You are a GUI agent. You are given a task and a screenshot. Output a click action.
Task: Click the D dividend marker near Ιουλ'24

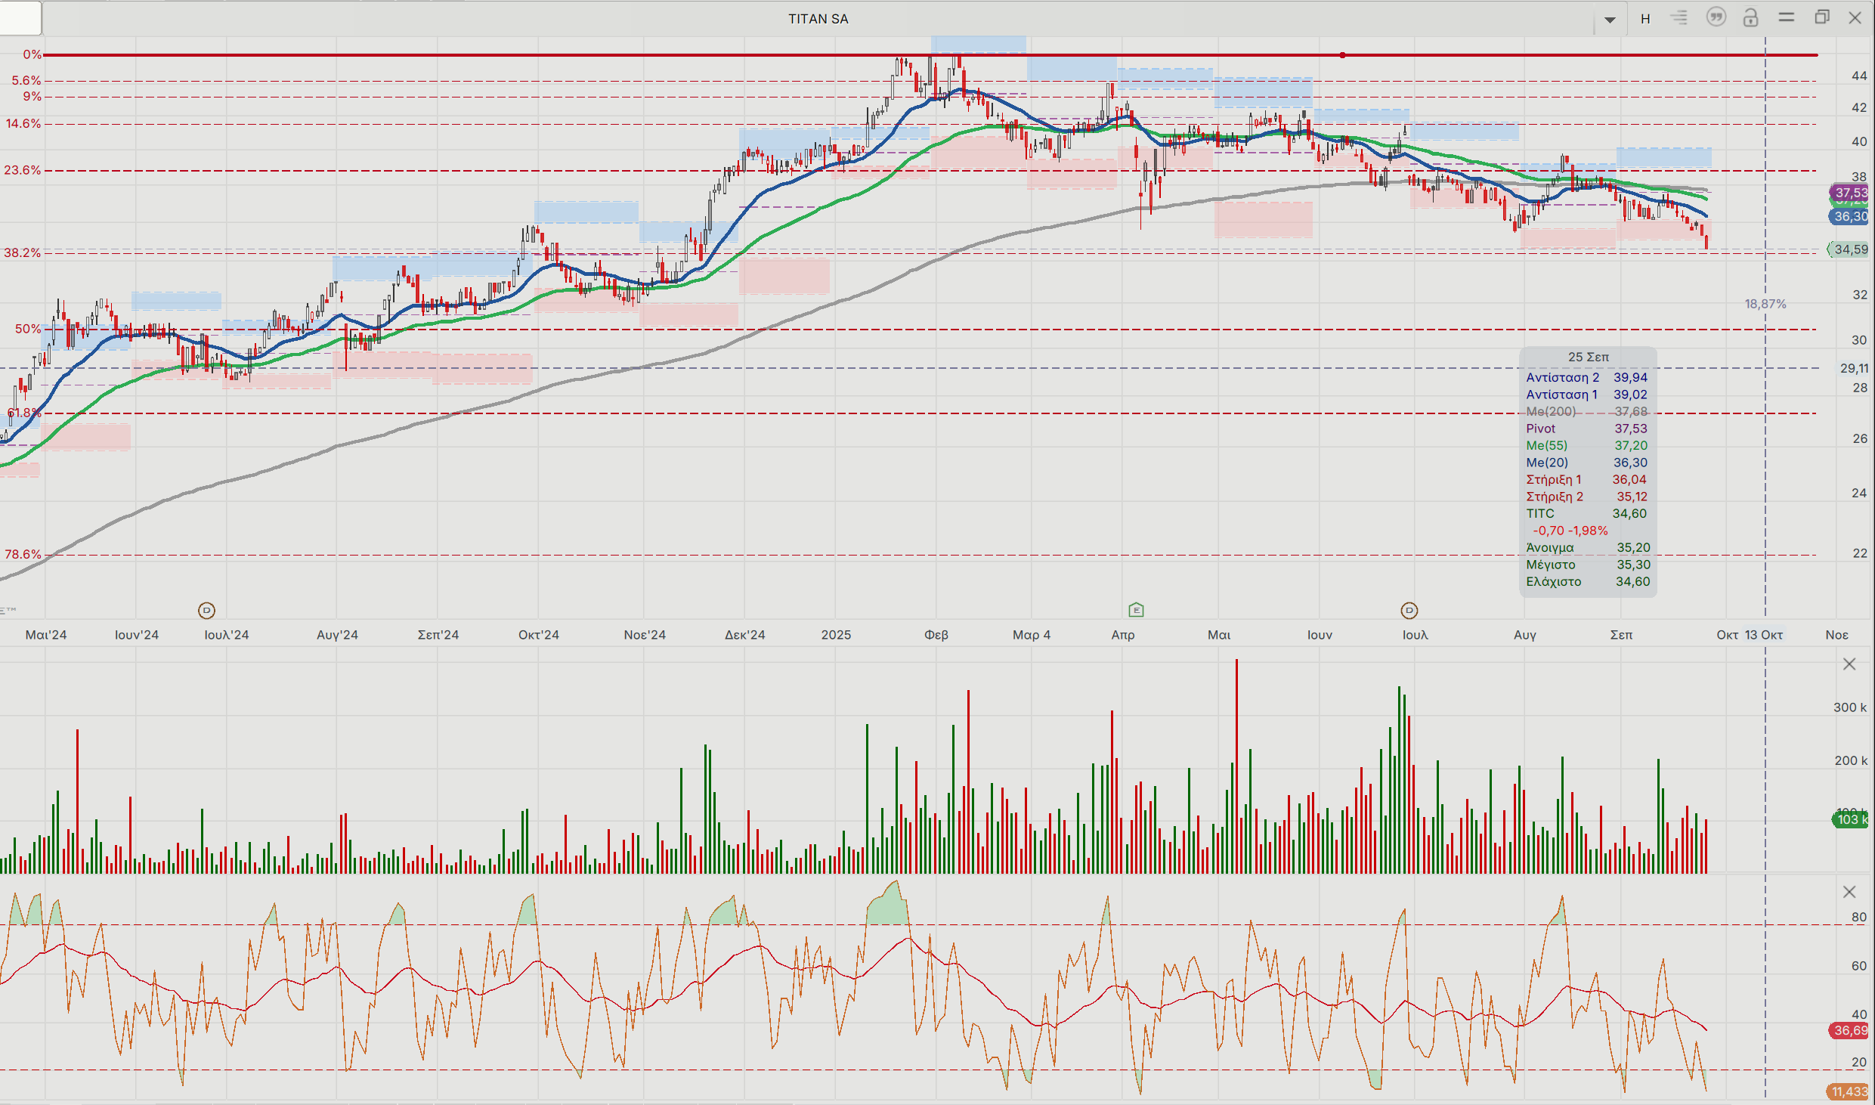pyautogui.click(x=206, y=610)
